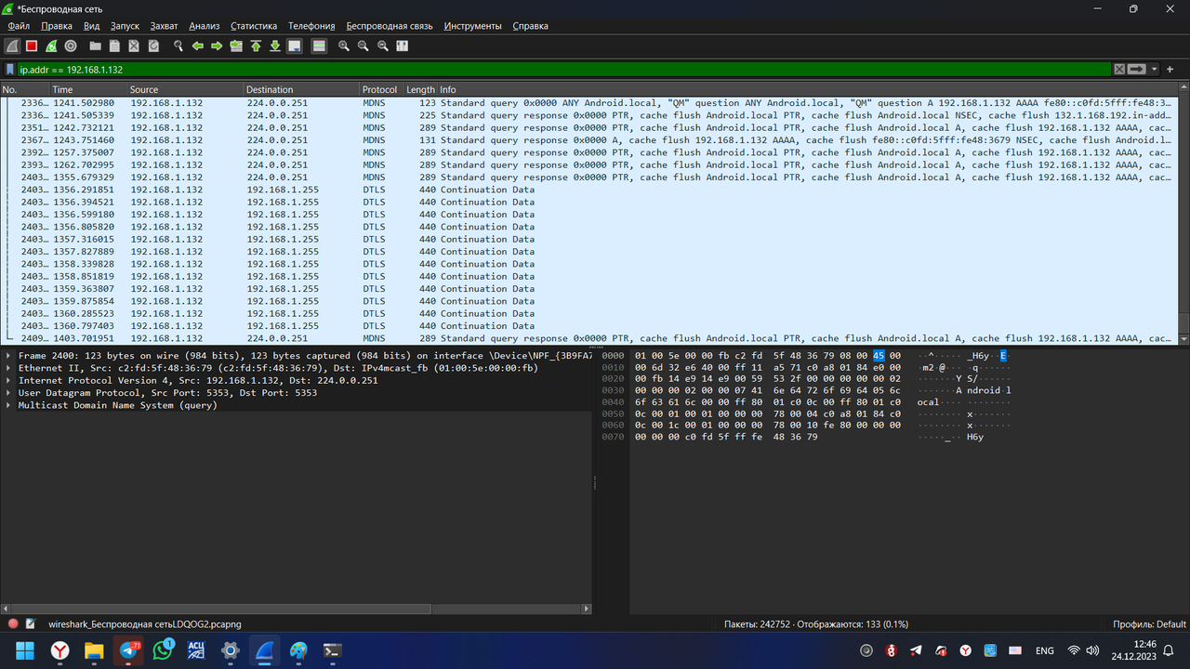This screenshot has width=1190, height=669.
Task: Go to specified packet icon
Action: (236, 46)
